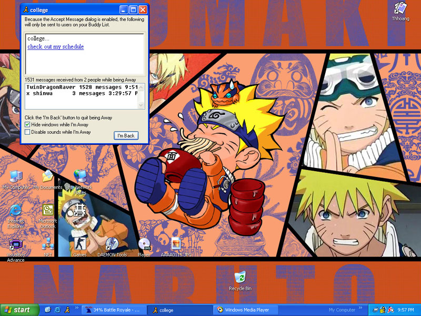421x316 pixels.
Task: Select the NET network desktop icon
Action: tap(48, 247)
